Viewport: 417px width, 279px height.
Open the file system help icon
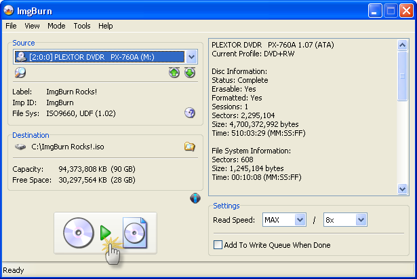click(190, 113)
